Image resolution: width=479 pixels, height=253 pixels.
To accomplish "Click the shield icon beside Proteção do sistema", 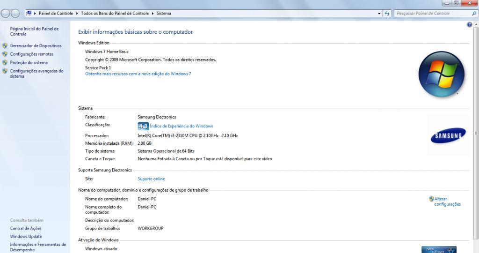I will point(5,62).
